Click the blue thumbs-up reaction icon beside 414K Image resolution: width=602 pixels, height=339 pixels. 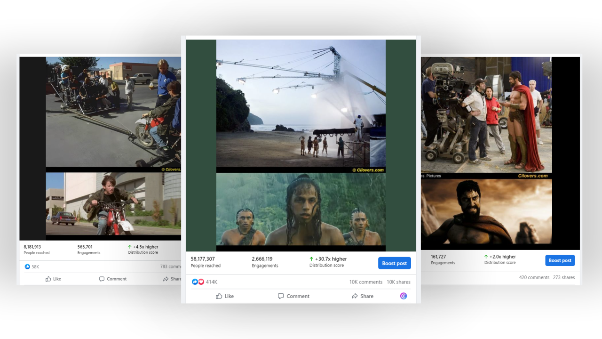195,282
